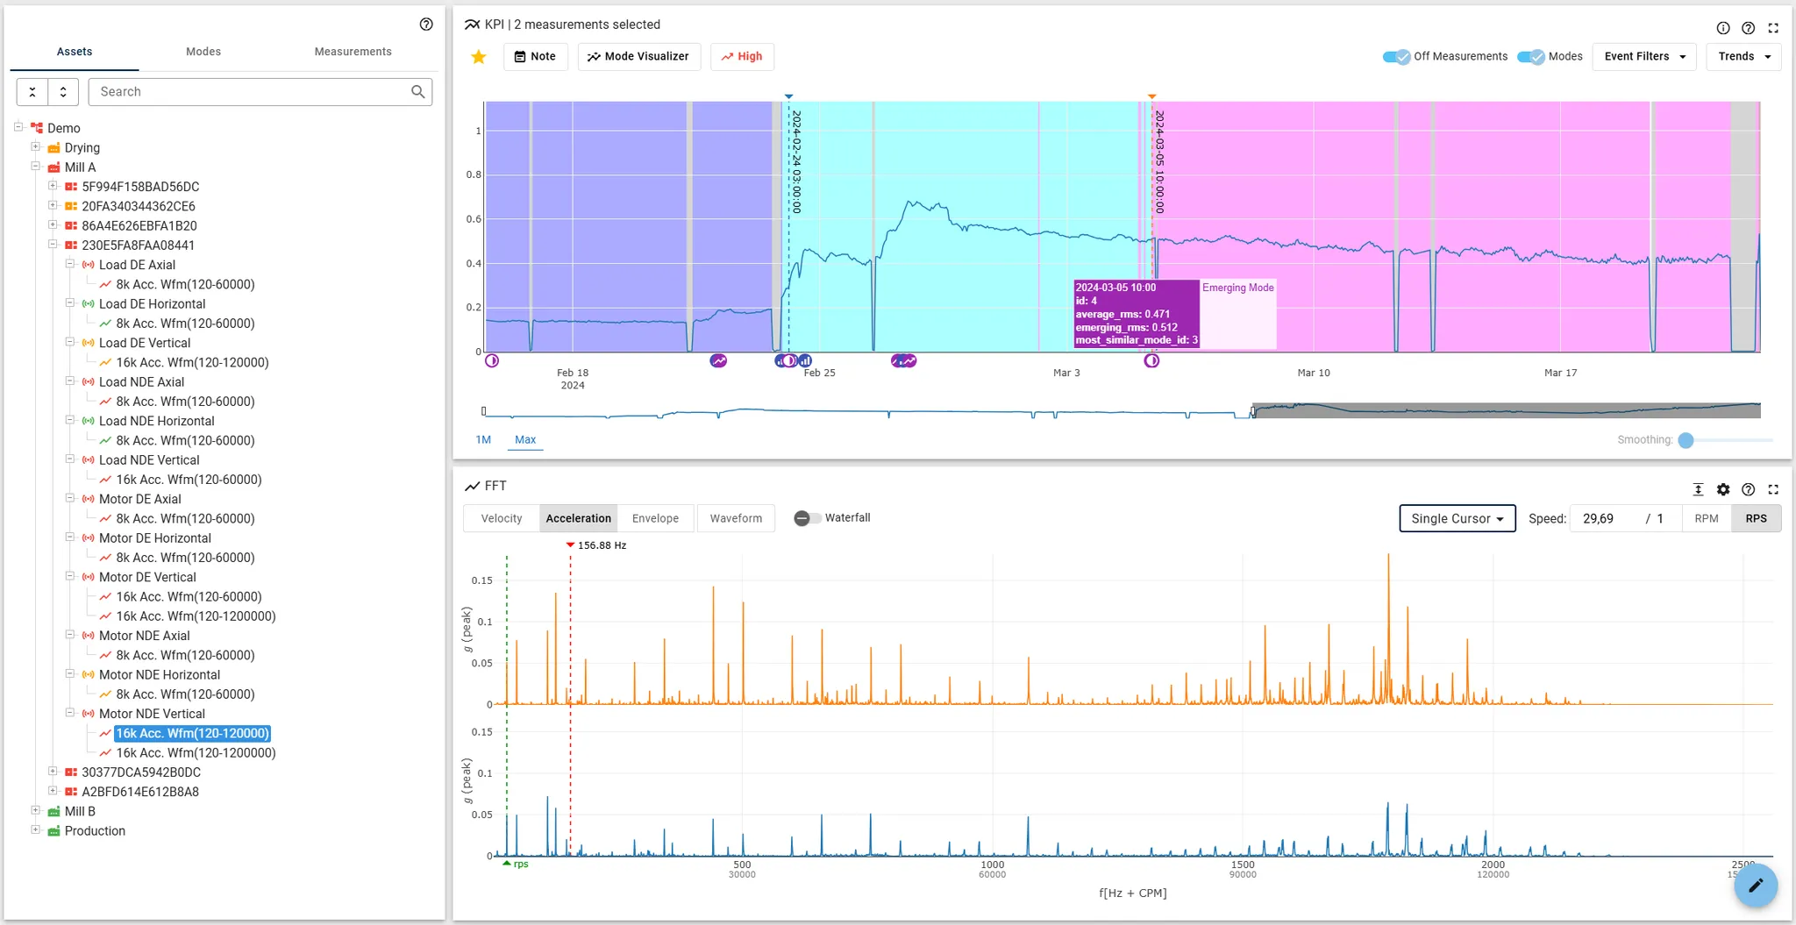The width and height of the screenshot is (1796, 925).
Task: Select the Envelope FFT tab
Action: pyautogui.click(x=655, y=518)
